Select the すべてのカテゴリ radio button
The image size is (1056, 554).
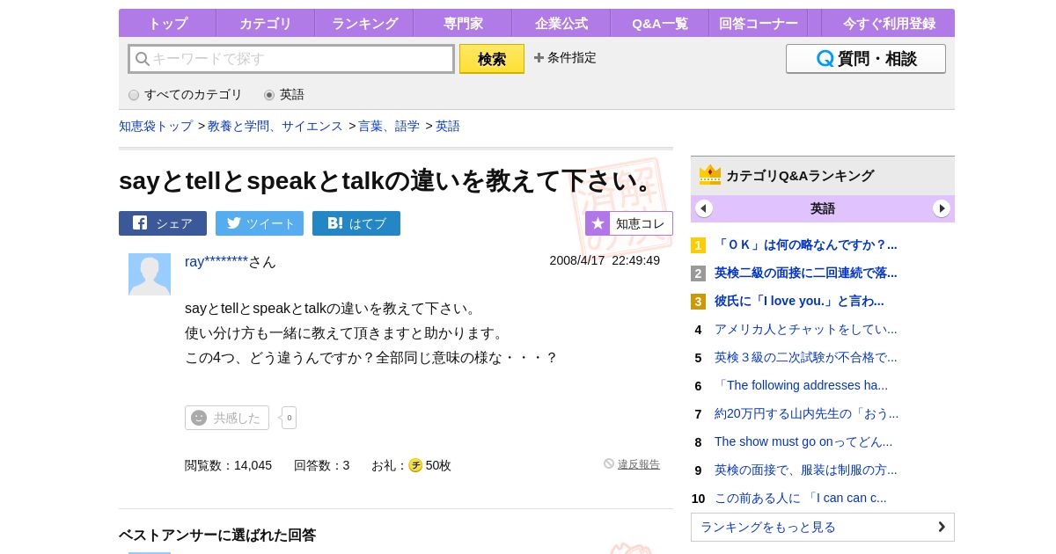click(134, 95)
